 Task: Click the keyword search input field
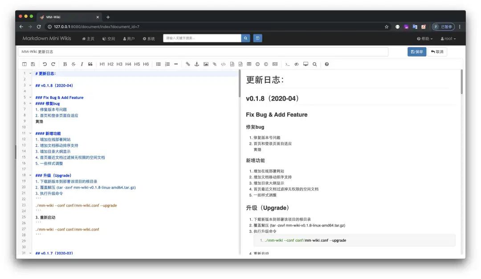point(202,38)
